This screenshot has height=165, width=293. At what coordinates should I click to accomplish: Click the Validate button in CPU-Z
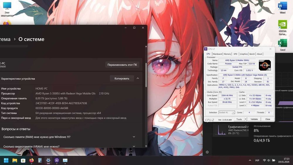click(x=254, y=119)
